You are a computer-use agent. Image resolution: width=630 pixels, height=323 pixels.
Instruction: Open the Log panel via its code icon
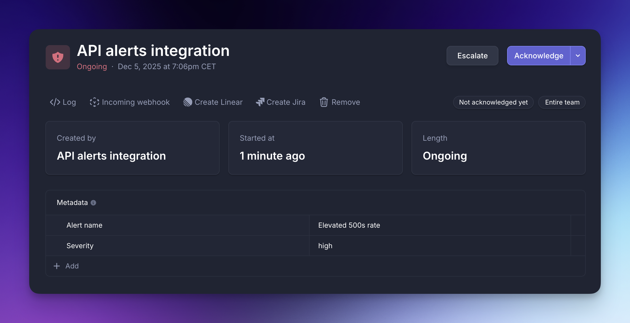coord(55,102)
